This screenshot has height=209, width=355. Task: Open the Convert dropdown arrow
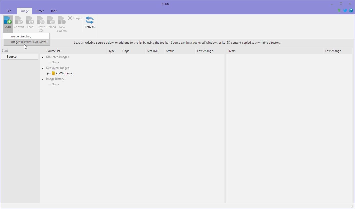(19, 31)
